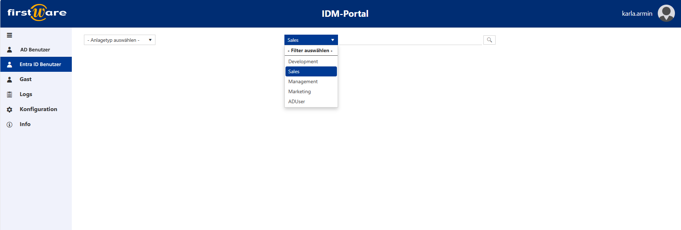
Task: Click the karla.armin username text
Action: coord(637,14)
